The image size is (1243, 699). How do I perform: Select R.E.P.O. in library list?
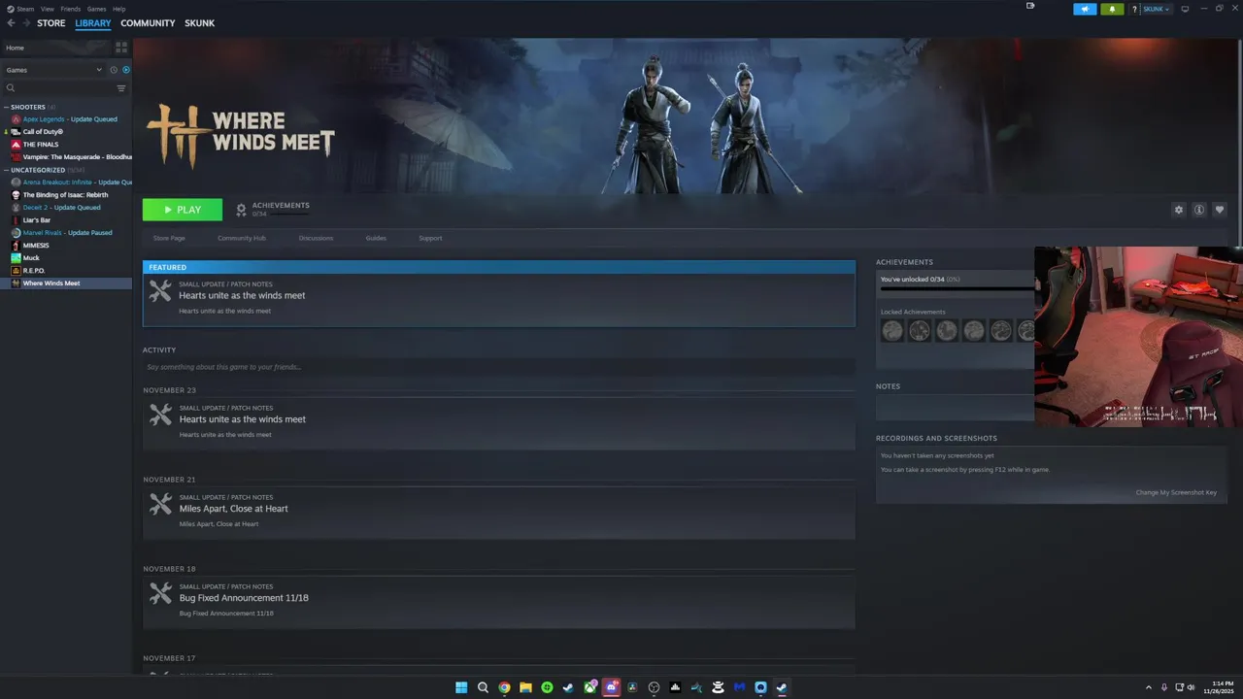coord(66,271)
